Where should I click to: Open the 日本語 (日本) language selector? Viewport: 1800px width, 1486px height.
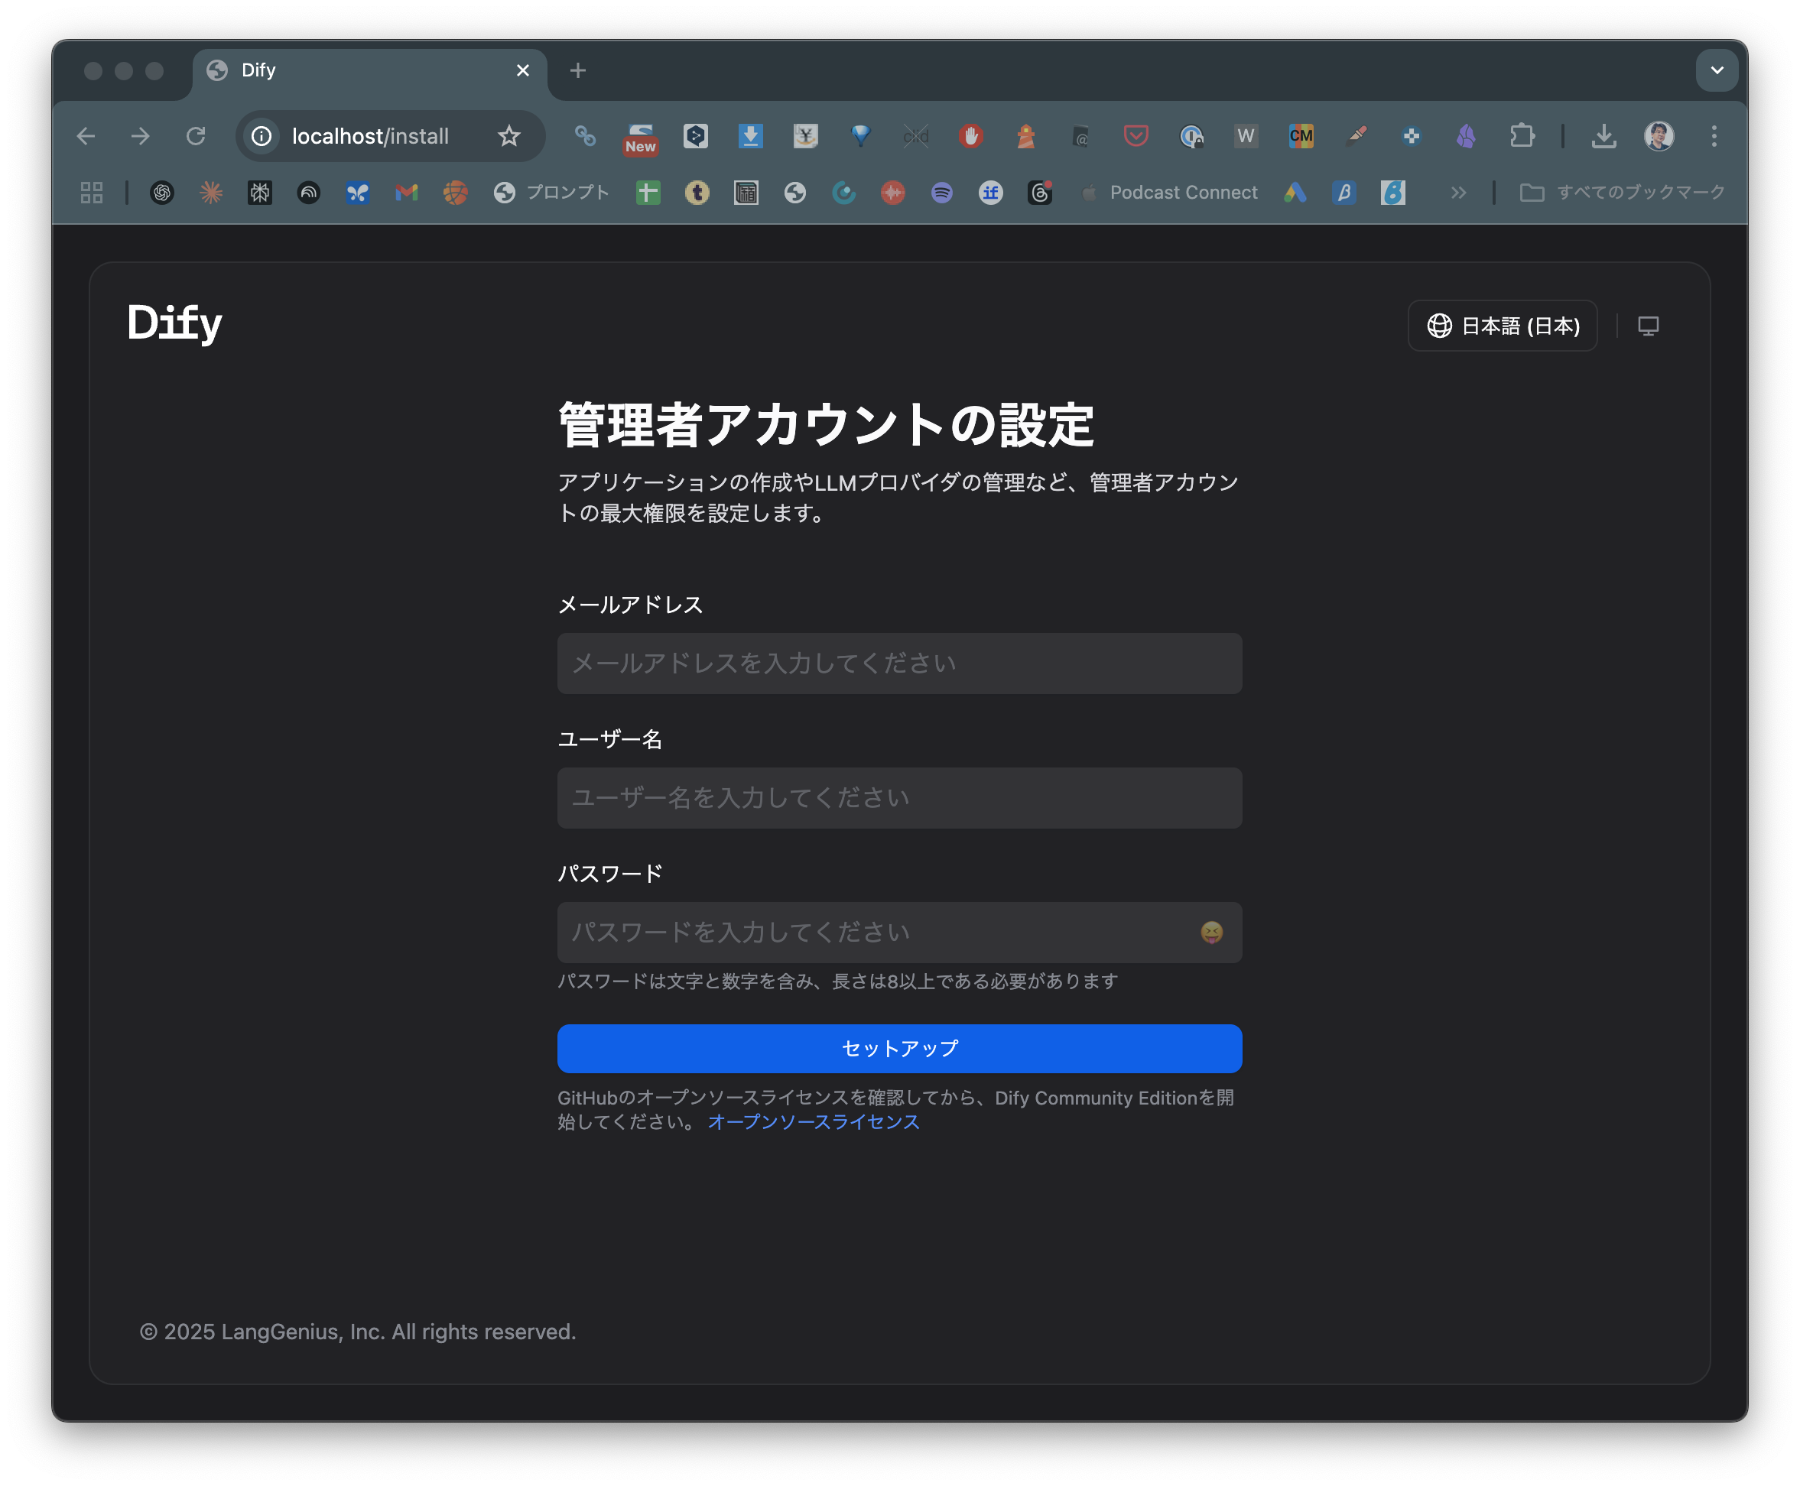[x=1502, y=326]
